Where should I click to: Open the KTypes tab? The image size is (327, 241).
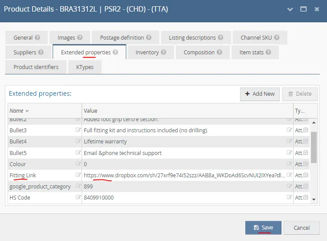coord(85,67)
